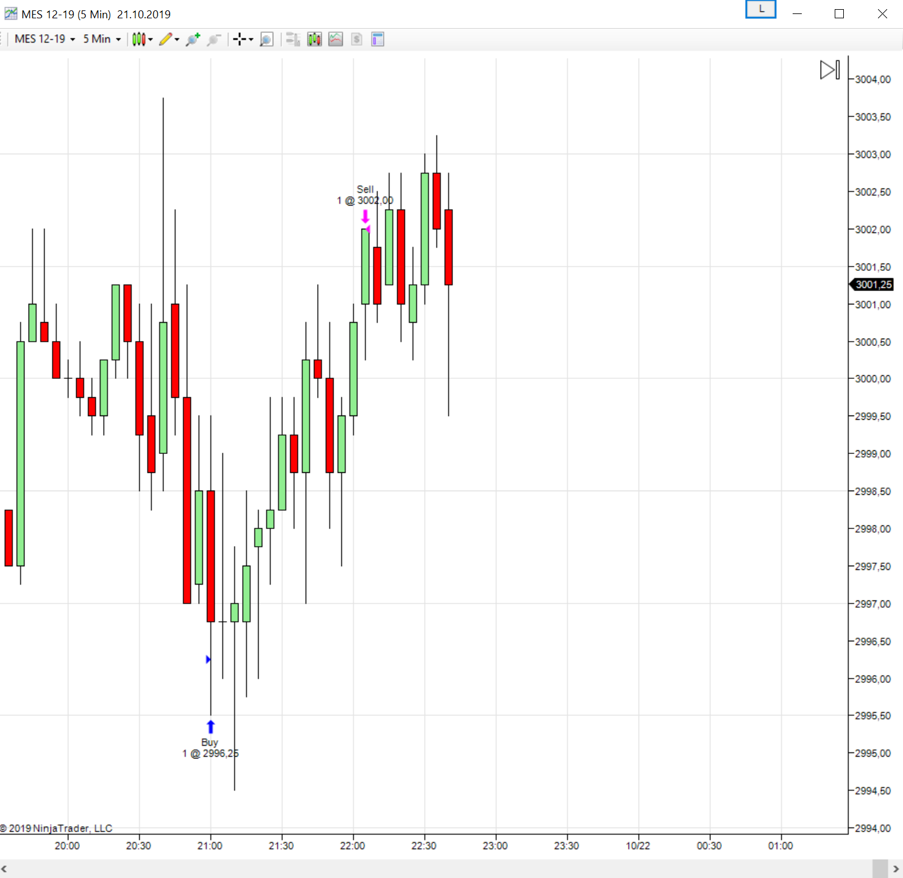Click the Buy execution blue arrow marker

point(210,727)
